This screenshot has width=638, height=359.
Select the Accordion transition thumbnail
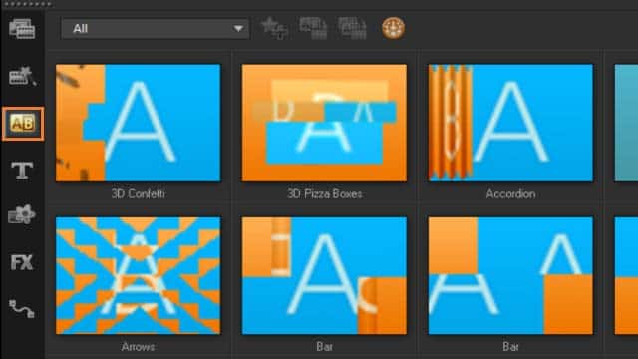point(510,123)
